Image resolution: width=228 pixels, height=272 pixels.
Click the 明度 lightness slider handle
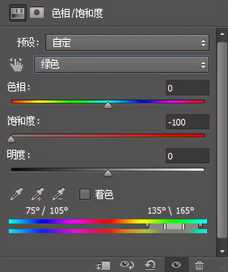point(108,173)
